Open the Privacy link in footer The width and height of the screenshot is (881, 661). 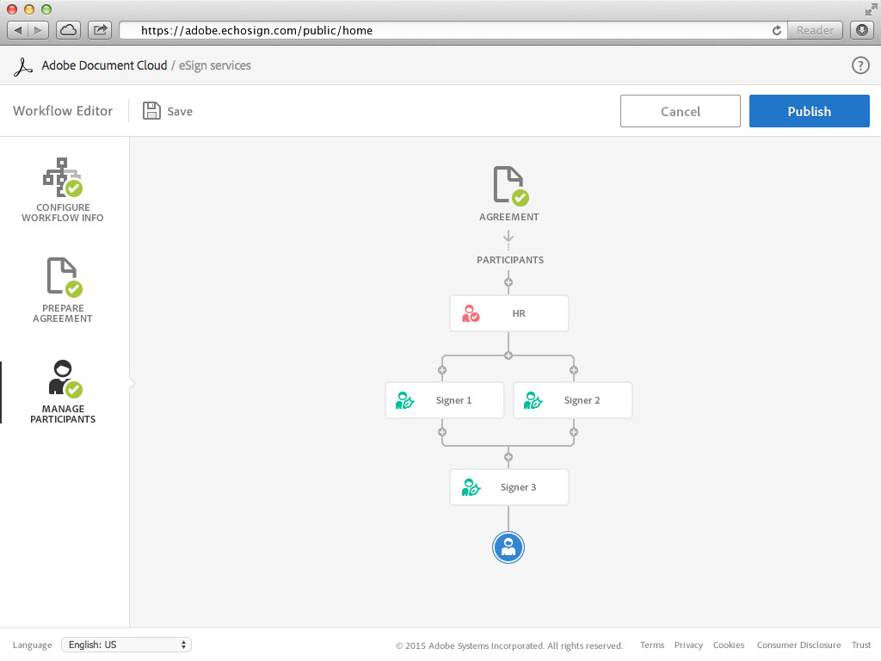click(688, 645)
